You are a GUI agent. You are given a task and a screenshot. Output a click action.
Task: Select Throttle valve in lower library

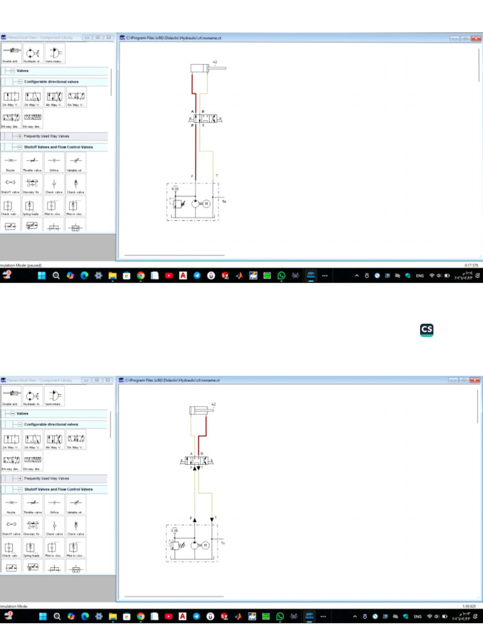click(x=33, y=505)
